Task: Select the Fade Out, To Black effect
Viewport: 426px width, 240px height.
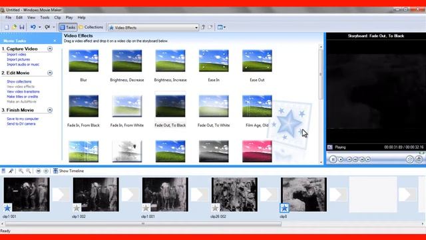Action: 170,106
